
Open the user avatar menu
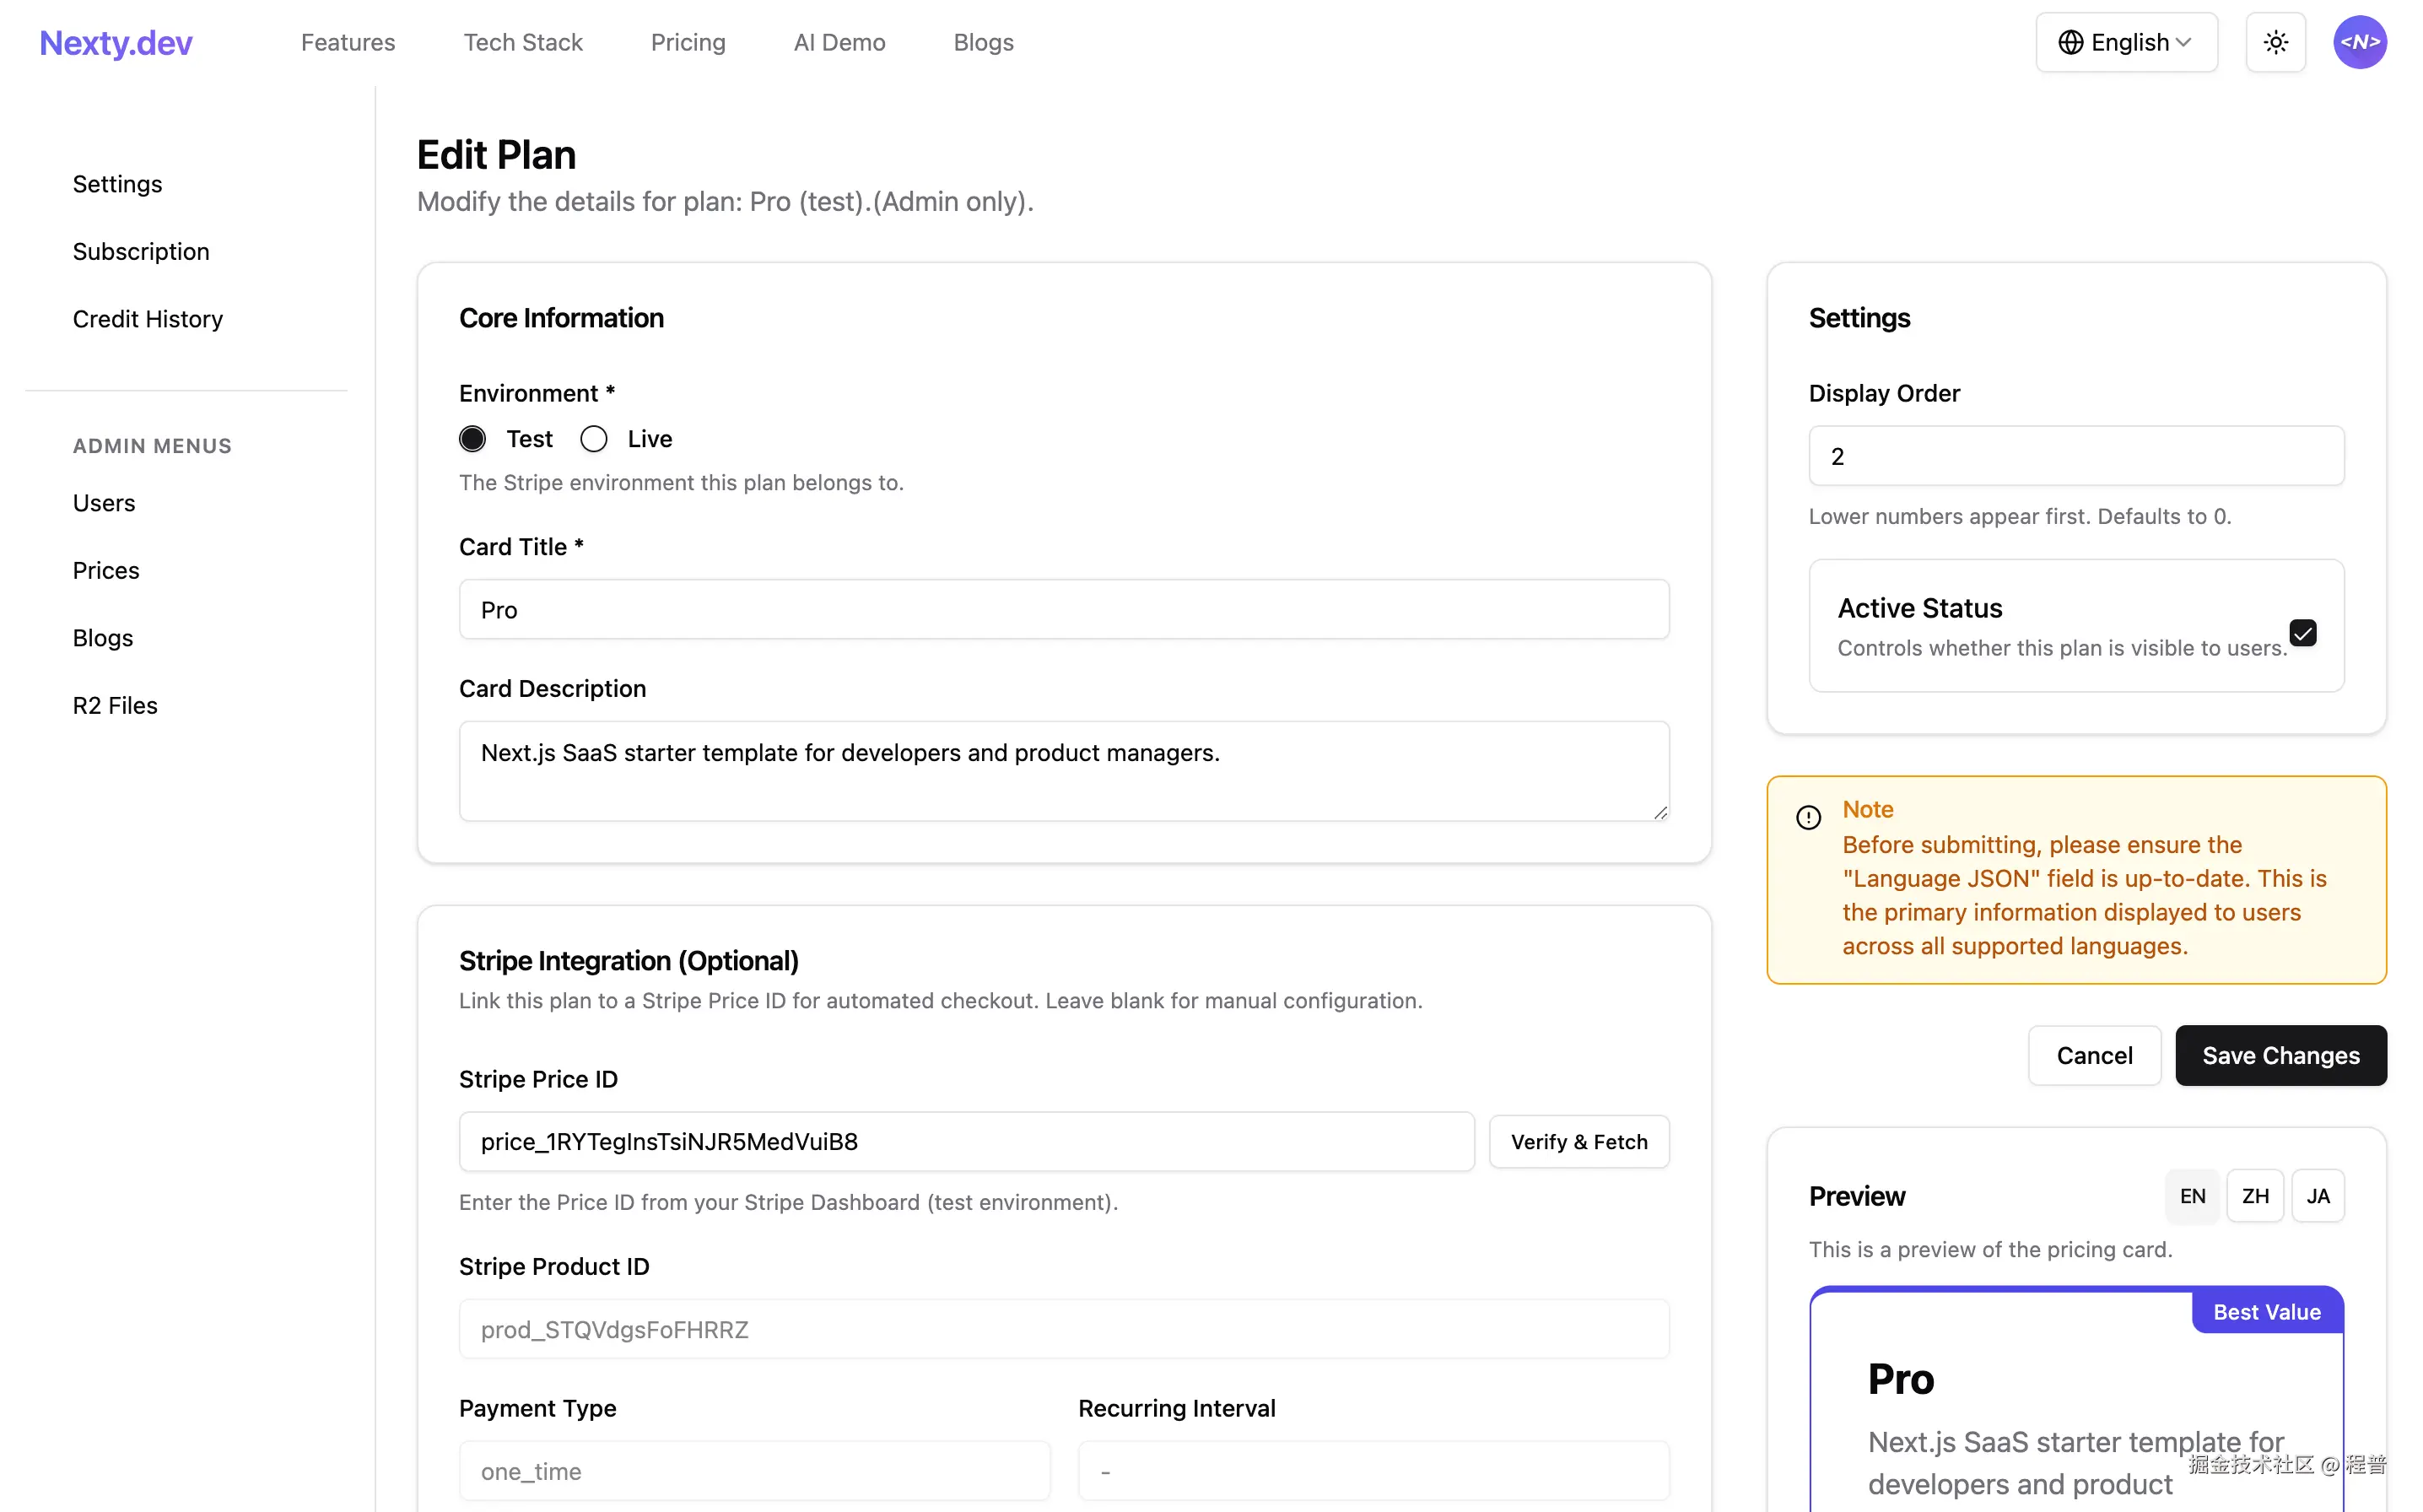[2360, 42]
